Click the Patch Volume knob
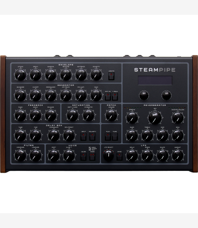Viewport: 198px width, 228px height. [x=111, y=115]
